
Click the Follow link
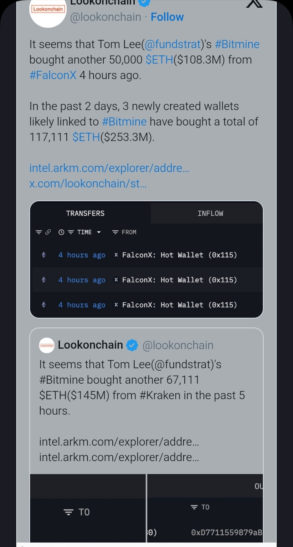point(167,17)
